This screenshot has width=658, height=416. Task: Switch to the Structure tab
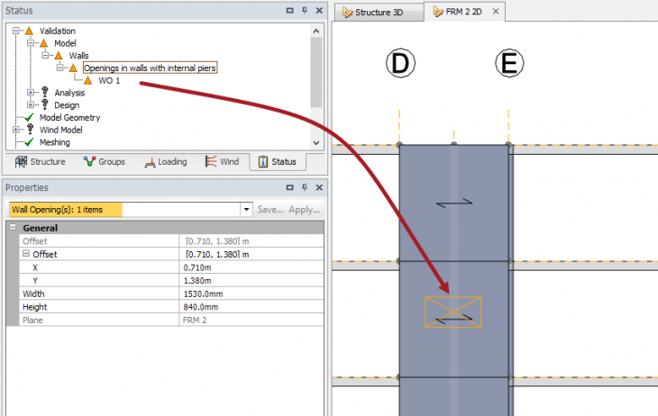pyautogui.click(x=40, y=162)
